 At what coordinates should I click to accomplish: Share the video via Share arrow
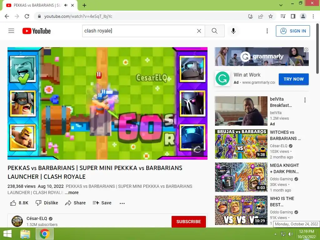(x=75, y=203)
